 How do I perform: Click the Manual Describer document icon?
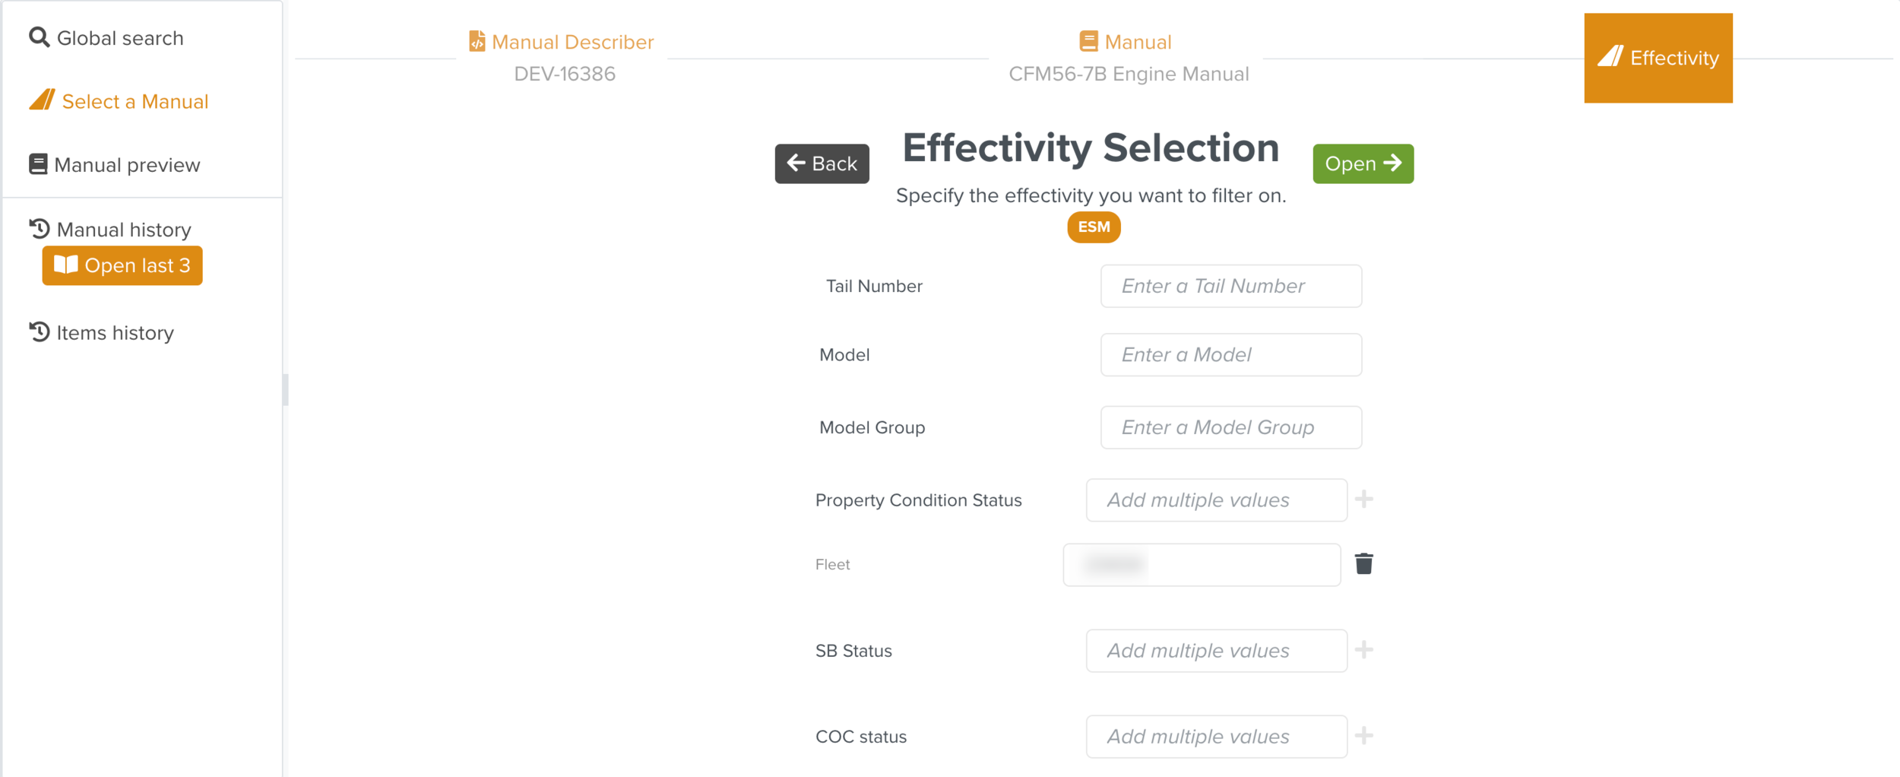click(x=477, y=41)
